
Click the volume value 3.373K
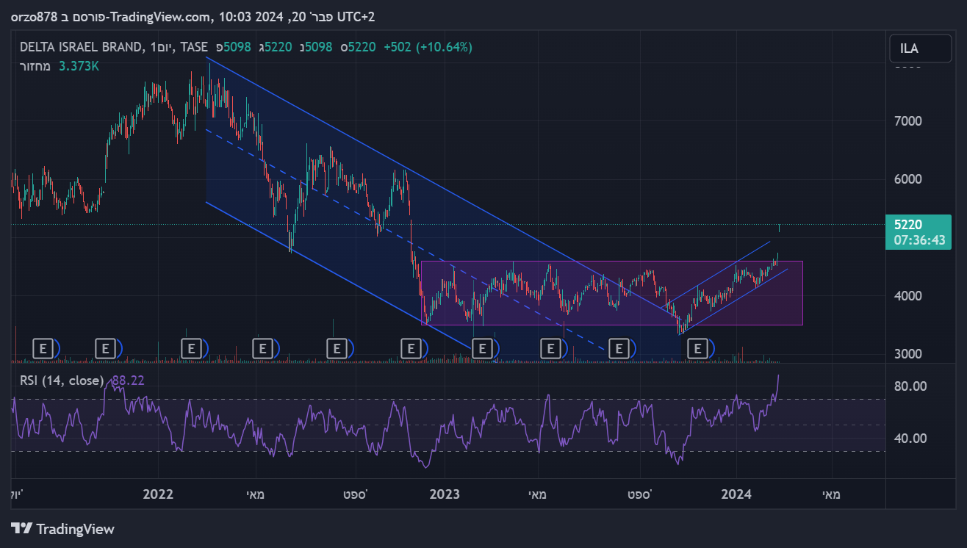pos(79,66)
